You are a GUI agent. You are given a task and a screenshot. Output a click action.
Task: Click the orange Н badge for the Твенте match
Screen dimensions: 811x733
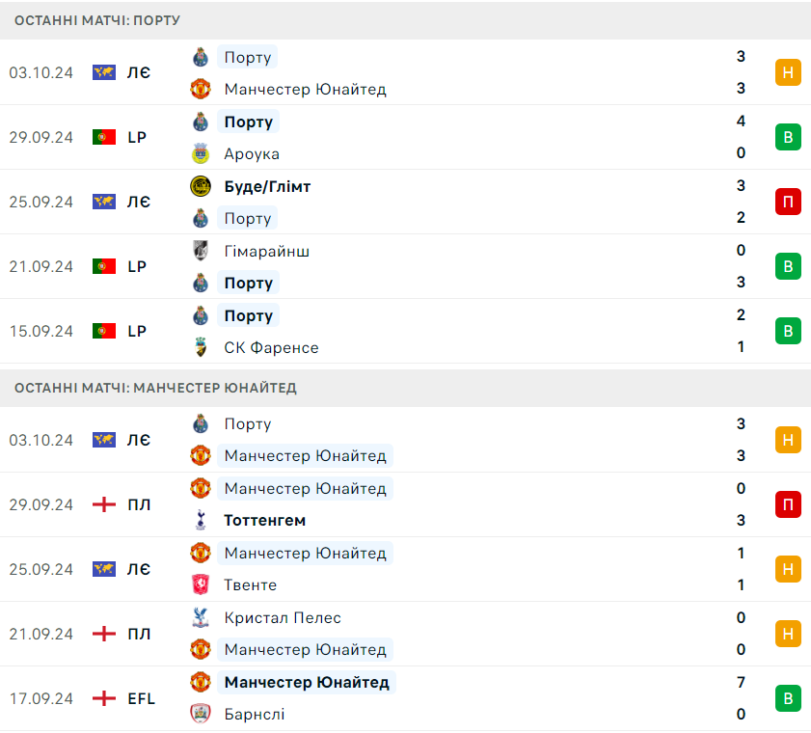[788, 569]
